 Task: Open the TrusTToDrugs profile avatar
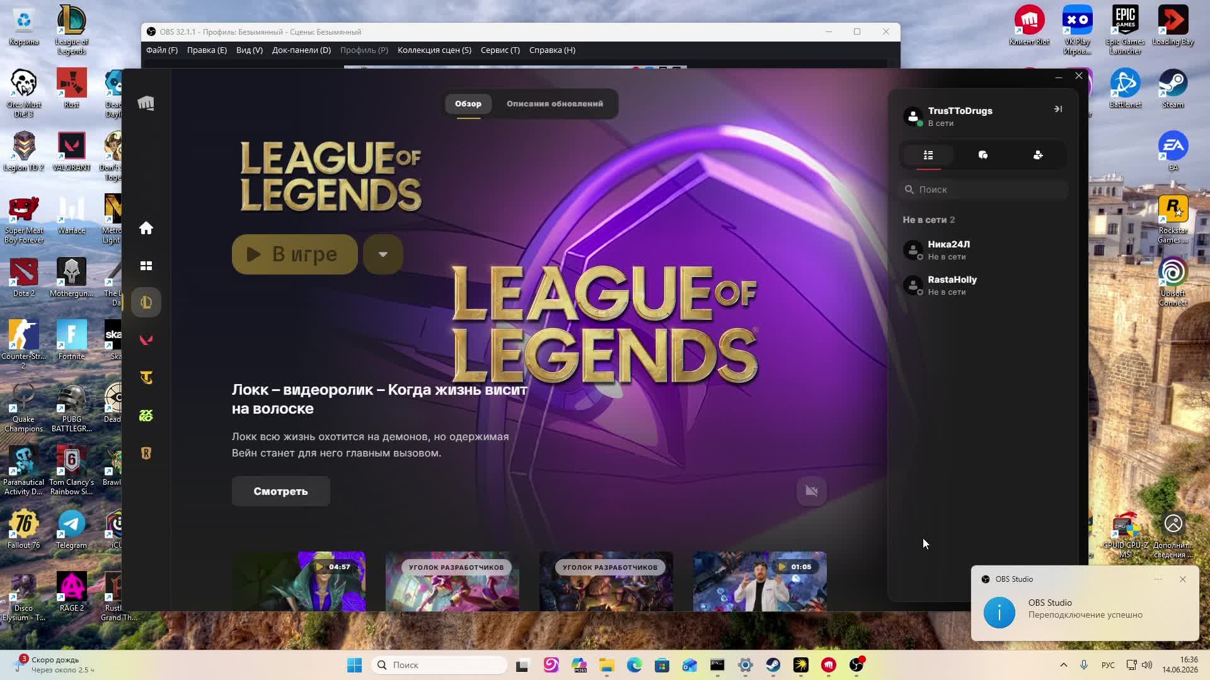(x=913, y=116)
